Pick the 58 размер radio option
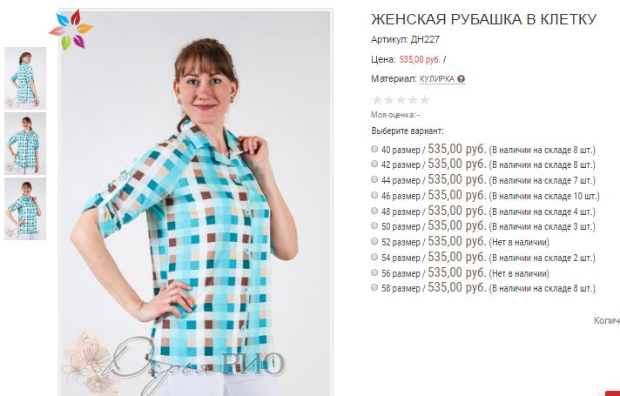Viewport: 620px width, 396px height. pos(374,288)
